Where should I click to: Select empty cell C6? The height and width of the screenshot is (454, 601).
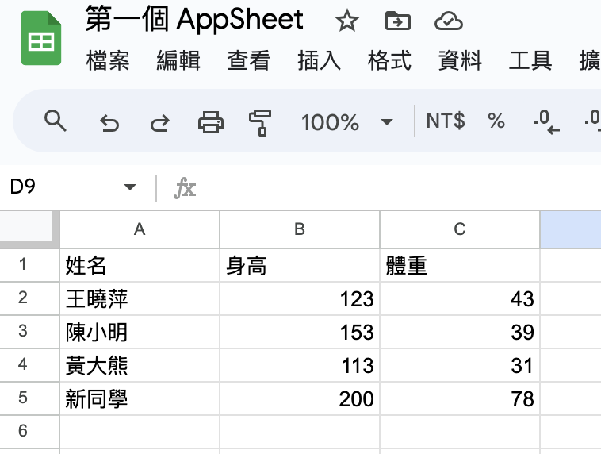click(x=460, y=431)
